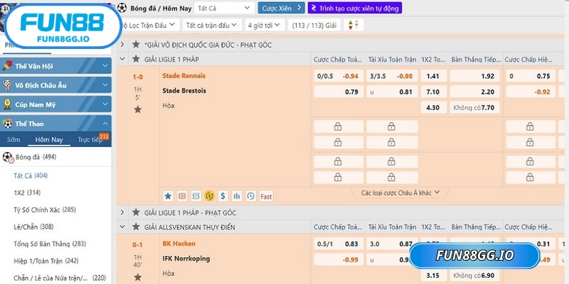Expand the Giải Ligue 1 Pháp - Phạt Góc row
The height and width of the screenshot is (284, 569).
coord(122,212)
